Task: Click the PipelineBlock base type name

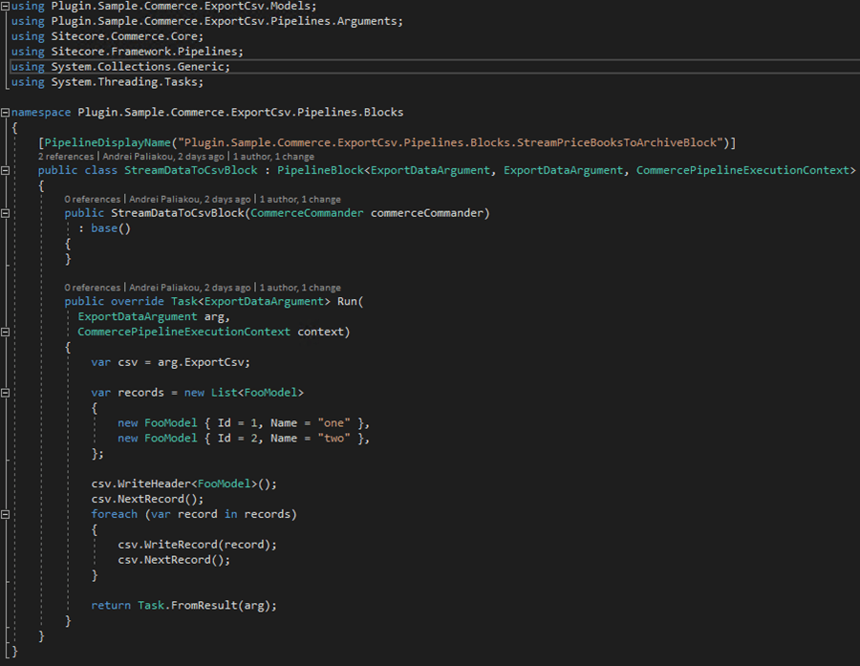Action: (x=320, y=171)
